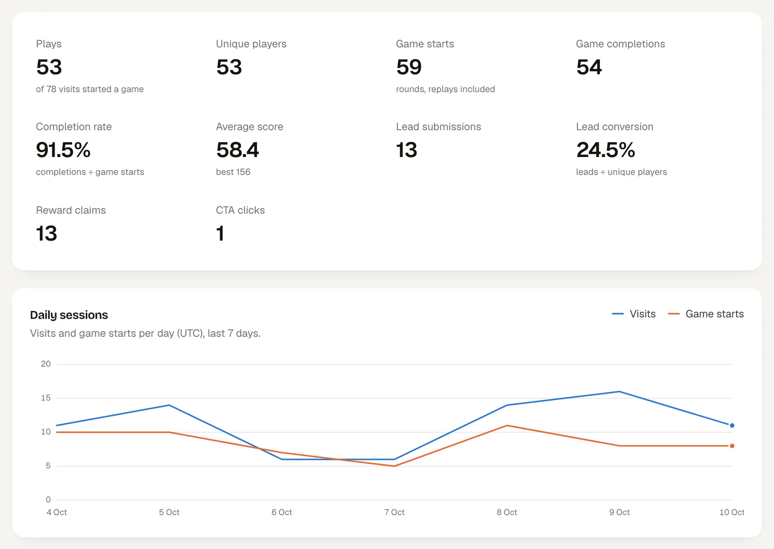Click the y-axis label 15

(46, 398)
